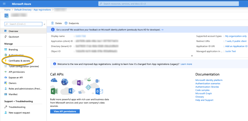The height and width of the screenshot is (121, 248).
Task: Click the Overview icon
Action: (x=5, y=31)
